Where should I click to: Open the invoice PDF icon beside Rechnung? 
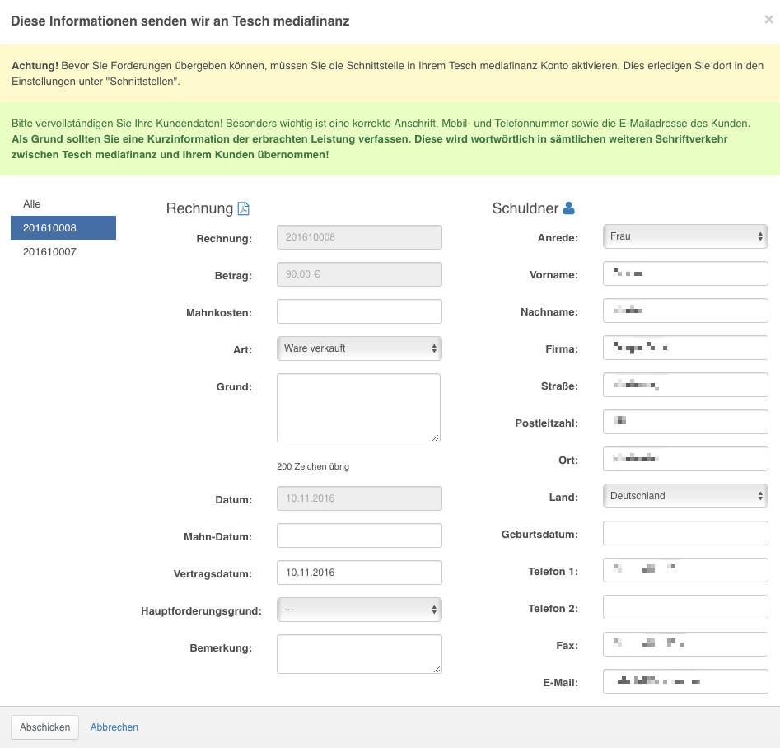[243, 208]
